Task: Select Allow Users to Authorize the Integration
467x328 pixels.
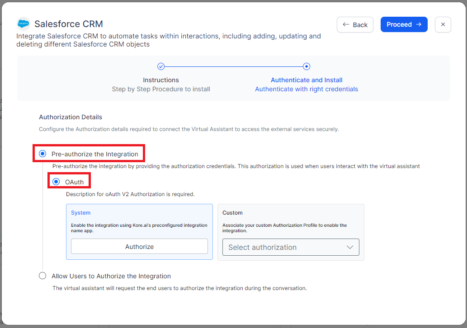Action: pyautogui.click(x=43, y=276)
